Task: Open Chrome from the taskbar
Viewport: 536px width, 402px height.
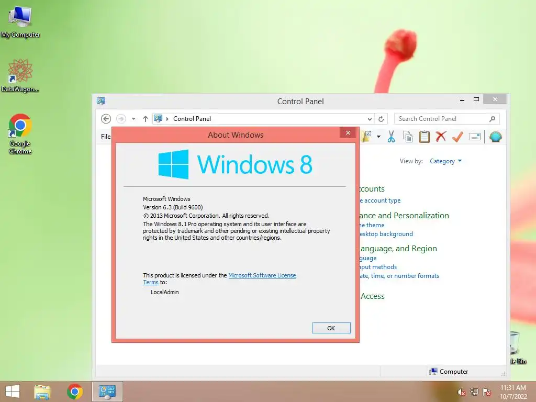Action: [74, 392]
